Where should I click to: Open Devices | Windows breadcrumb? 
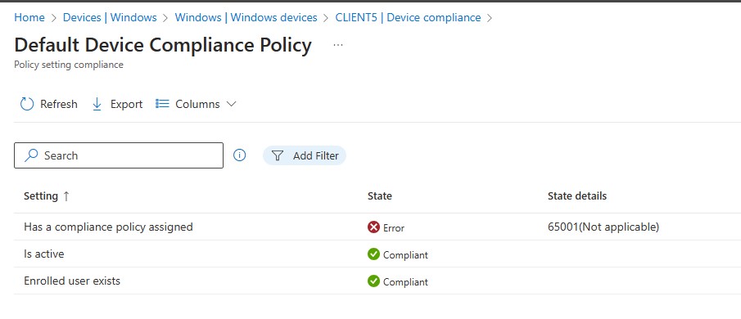coord(110,17)
